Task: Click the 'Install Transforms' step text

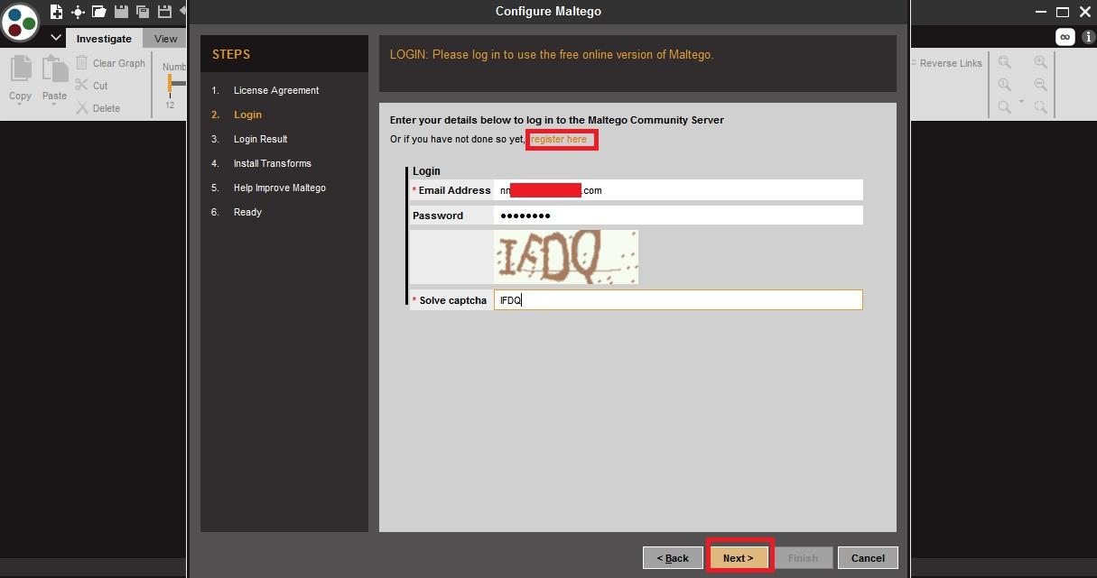Action: pyautogui.click(x=273, y=163)
